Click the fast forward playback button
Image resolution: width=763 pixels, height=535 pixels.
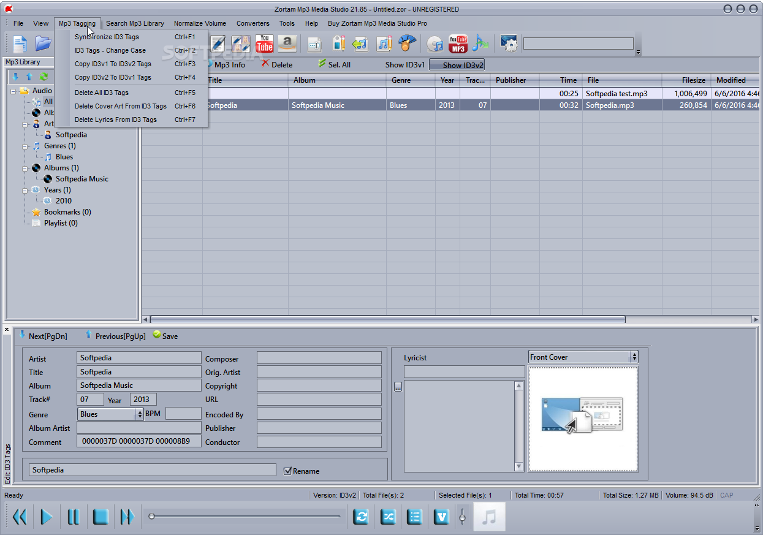[127, 517]
